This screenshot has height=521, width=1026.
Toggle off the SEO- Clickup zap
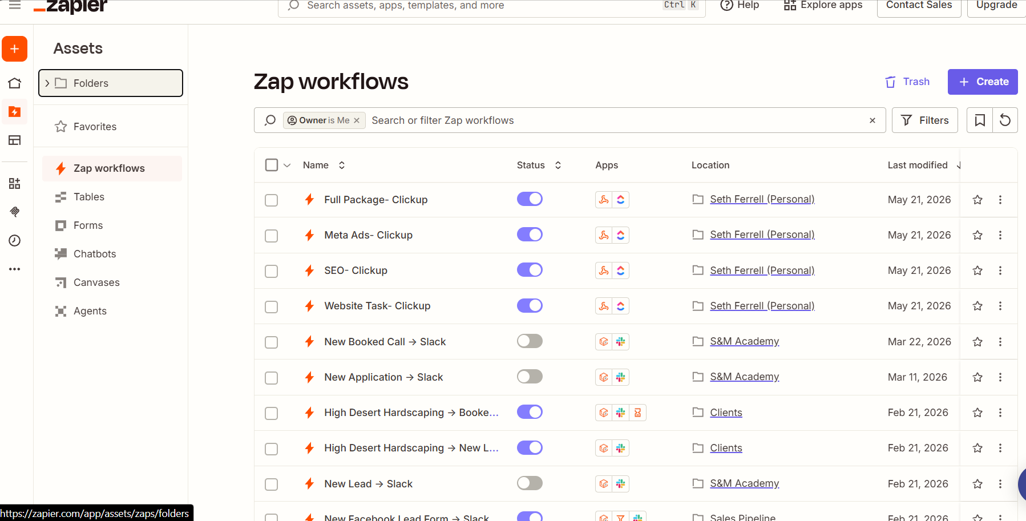point(530,270)
